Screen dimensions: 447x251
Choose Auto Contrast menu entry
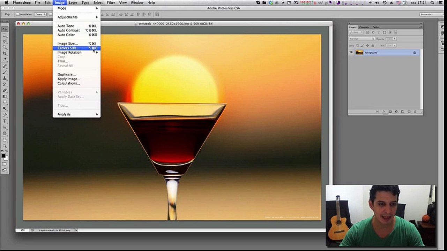pos(76,30)
